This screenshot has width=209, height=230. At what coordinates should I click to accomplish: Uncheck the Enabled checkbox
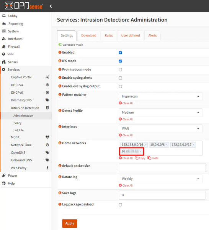click(120, 53)
